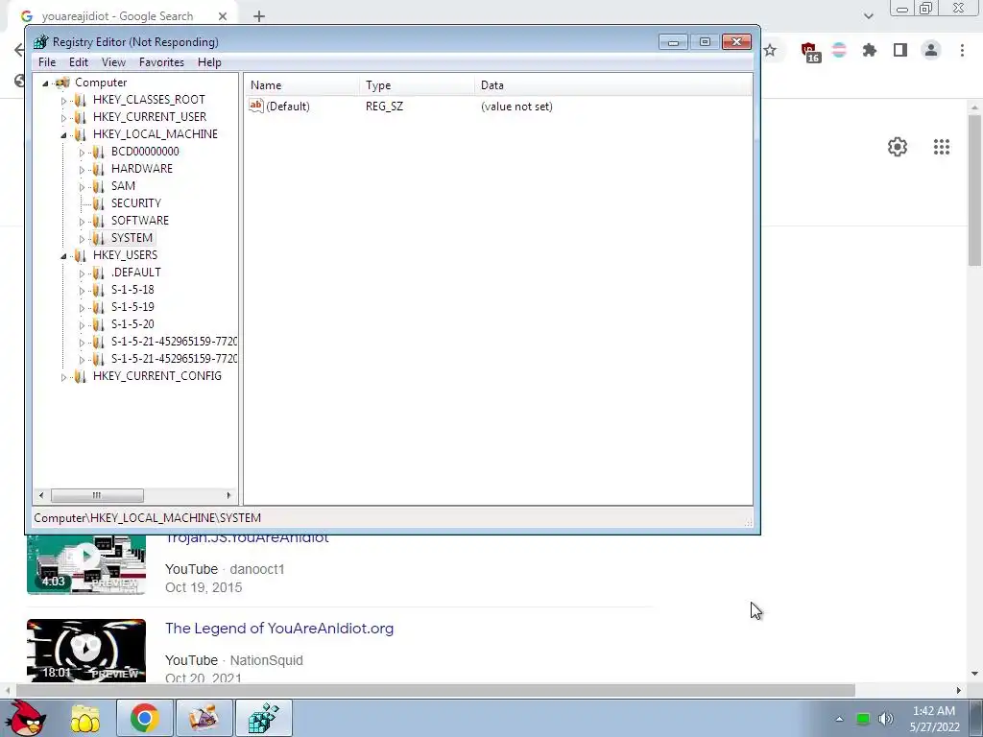Screen dimensions: 983x737
Task: Click the Angry Birds start button
Action: pyautogui.click(x=26, y=718)
